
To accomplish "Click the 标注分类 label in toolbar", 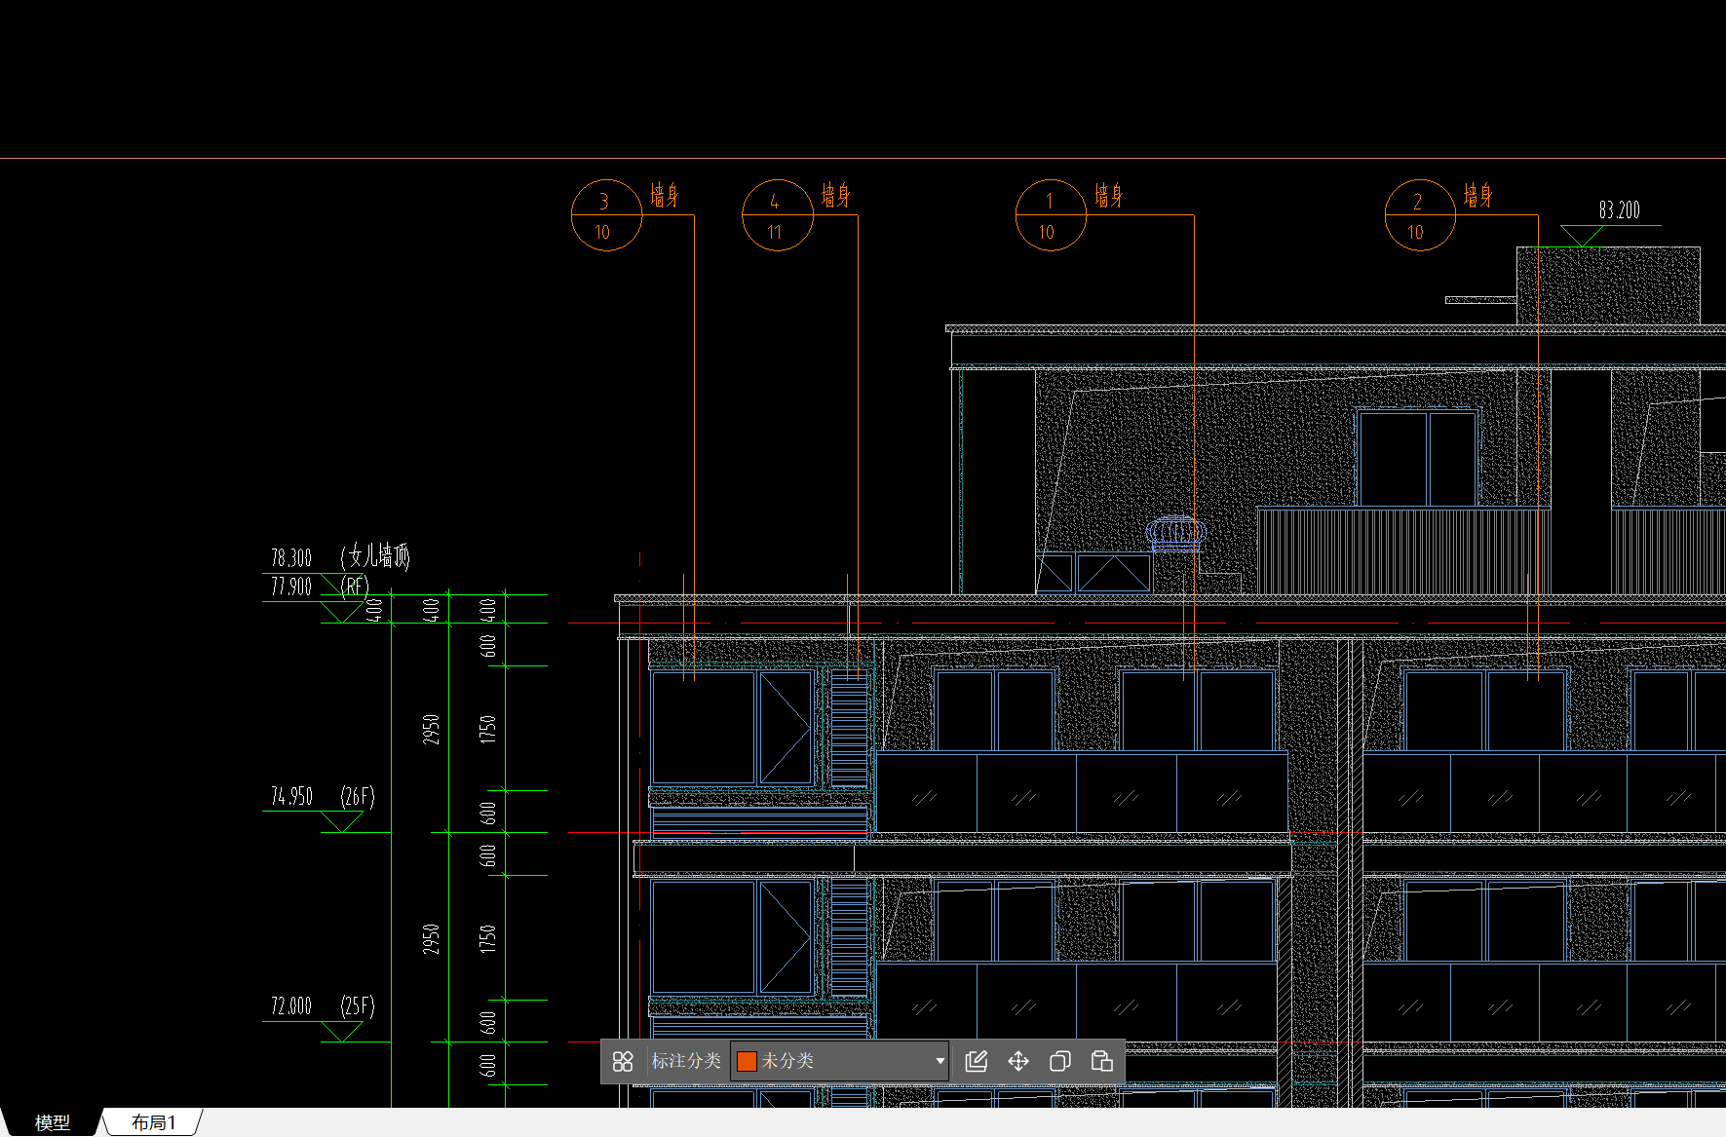I will point(686,1061).
